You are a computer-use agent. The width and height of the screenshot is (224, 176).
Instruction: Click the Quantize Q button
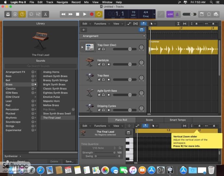tap(120, 148)
